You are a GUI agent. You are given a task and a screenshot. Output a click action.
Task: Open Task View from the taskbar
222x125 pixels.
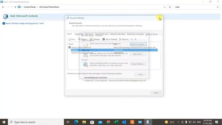pos(68,122)
